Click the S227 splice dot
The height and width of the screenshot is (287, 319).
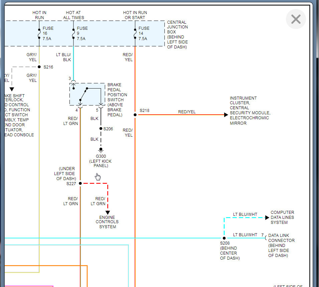pos(81,183)
